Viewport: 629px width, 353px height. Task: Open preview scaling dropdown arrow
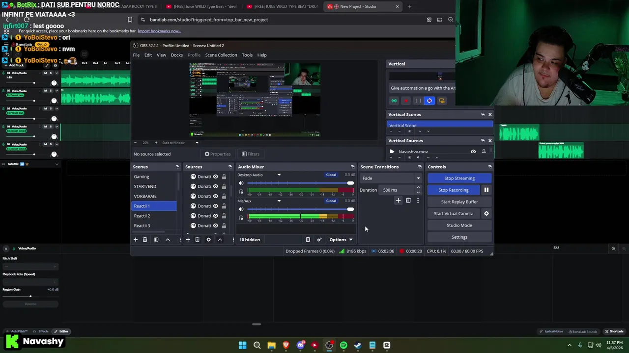[197, 143]
